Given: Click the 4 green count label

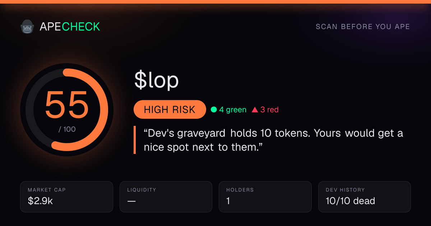Looking at the screenshot, I should pos(233,110).
